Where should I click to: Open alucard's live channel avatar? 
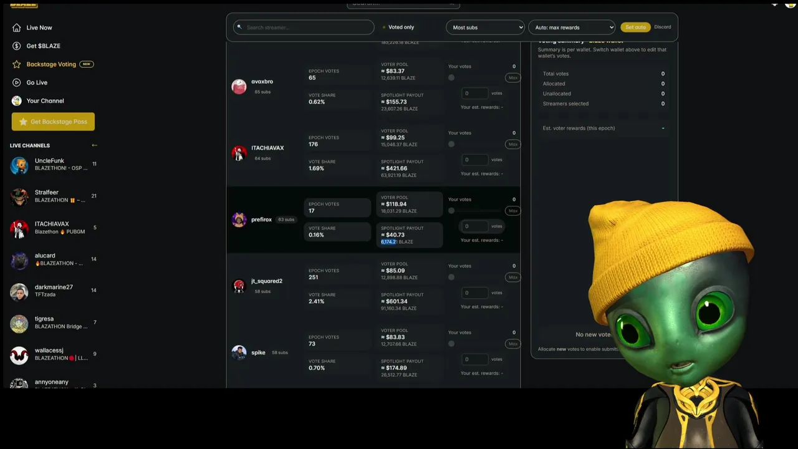19,260
